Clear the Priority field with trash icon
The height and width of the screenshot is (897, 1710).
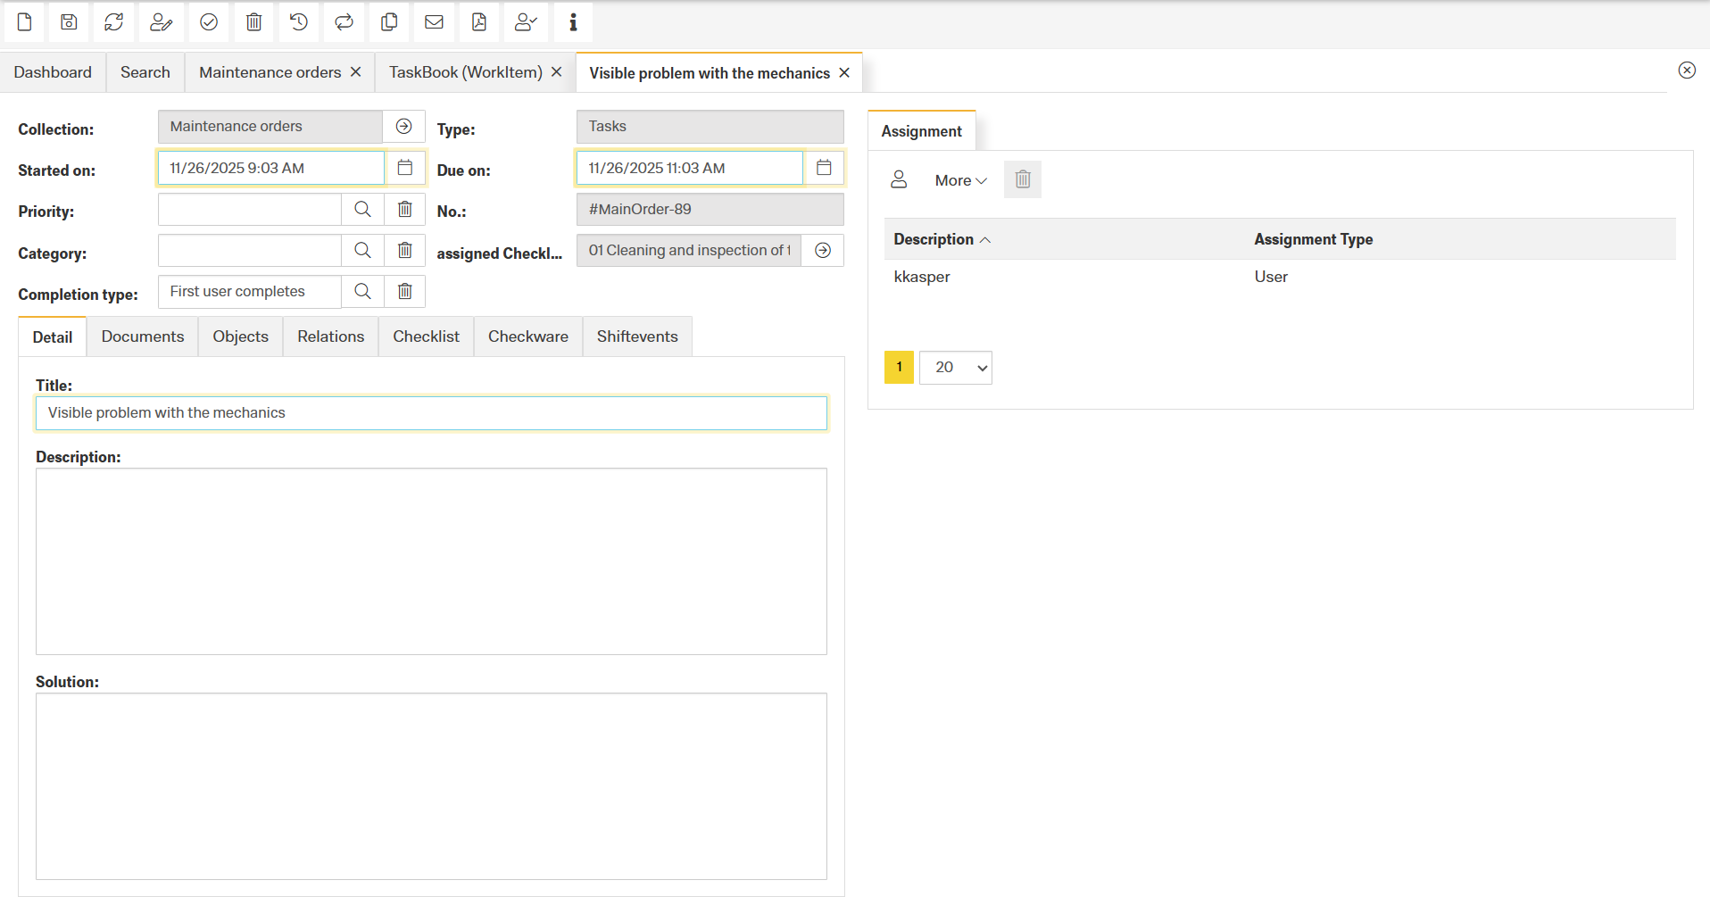pos(404,209)
